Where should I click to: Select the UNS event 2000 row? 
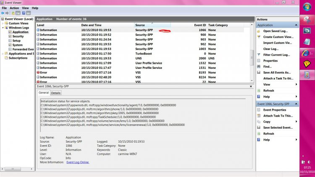pos(140,58)
